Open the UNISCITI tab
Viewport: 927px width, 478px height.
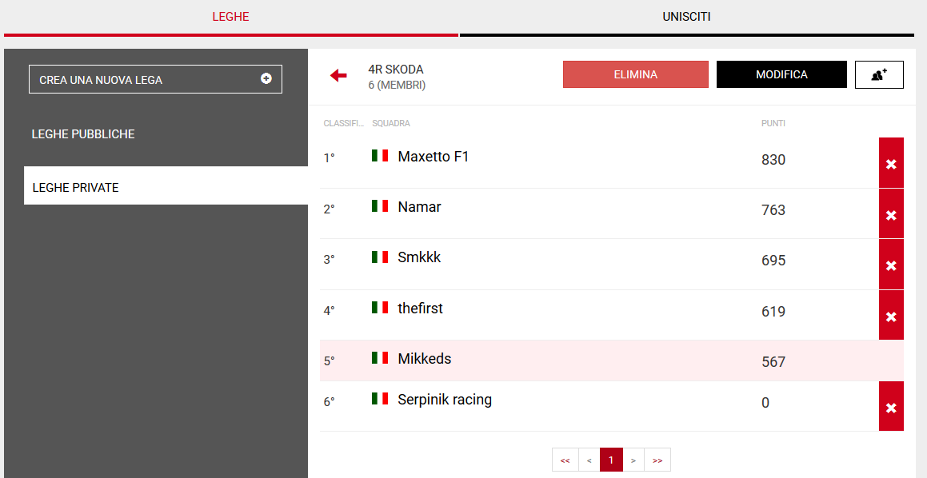pos(686,17)
